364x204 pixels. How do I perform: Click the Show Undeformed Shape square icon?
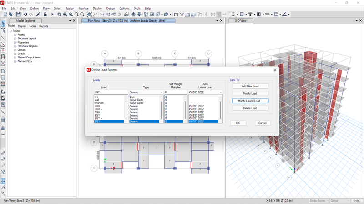pos(176,15)
